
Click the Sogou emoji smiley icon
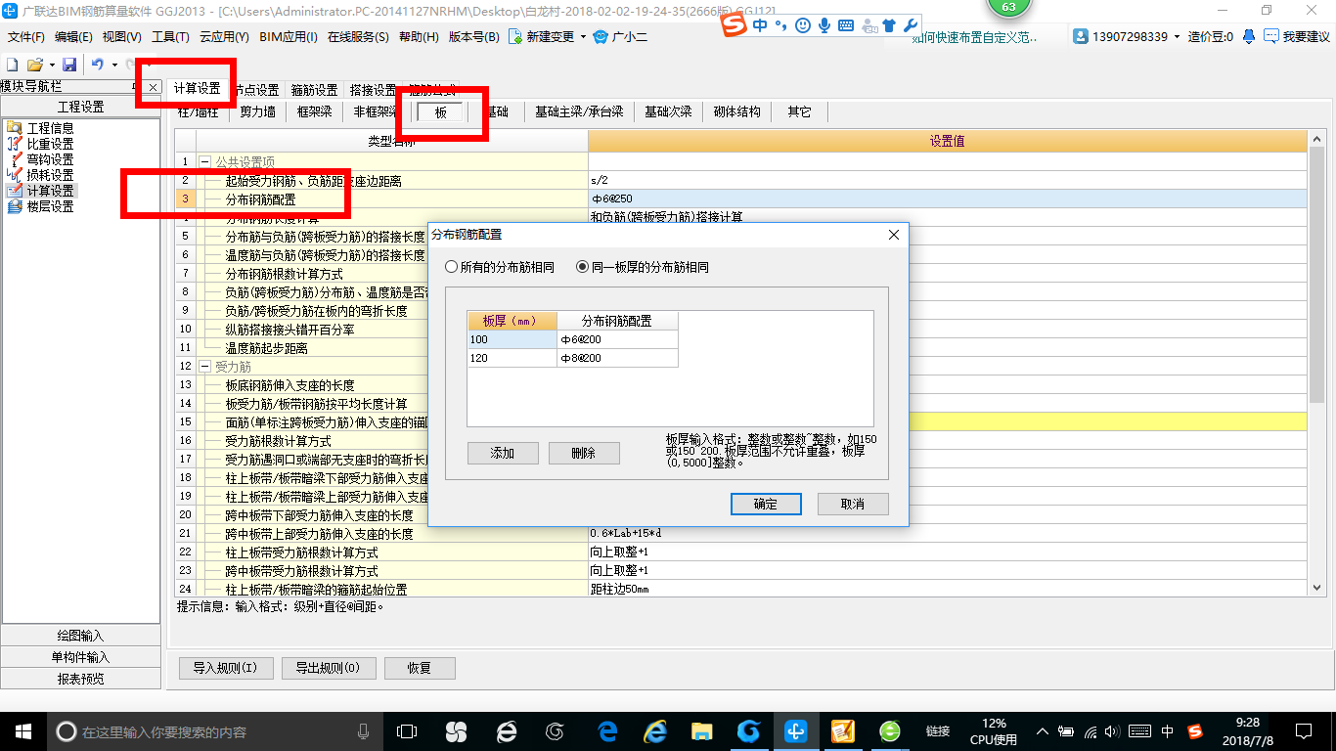[x=803, y=26]
